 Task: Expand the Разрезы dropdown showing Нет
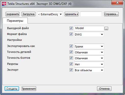pyautogui.click(x=89, y=64)
